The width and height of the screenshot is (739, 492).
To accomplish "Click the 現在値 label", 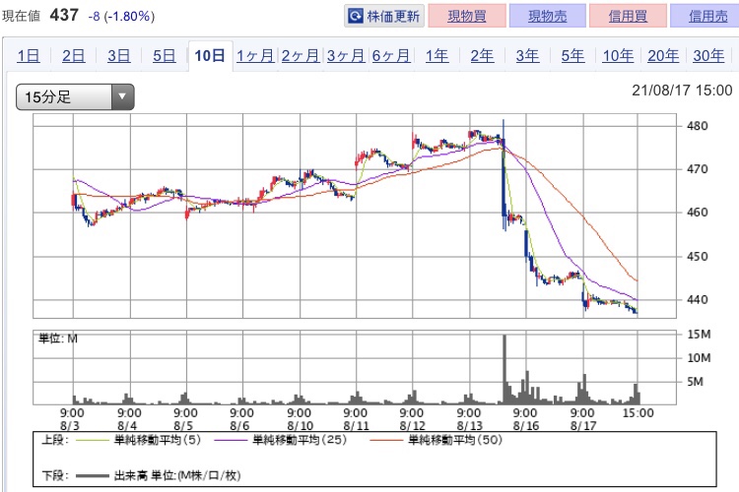I will (x=22, y=17).
